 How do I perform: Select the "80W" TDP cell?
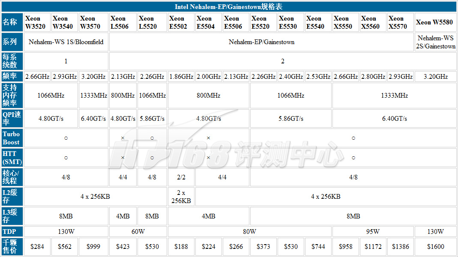pyautogui.click(x=249, y=232)
